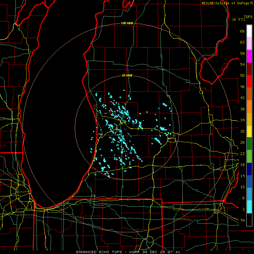The image size is (254, 254).
Task: Select the dark red legend swatch
Action: [249, 69]
